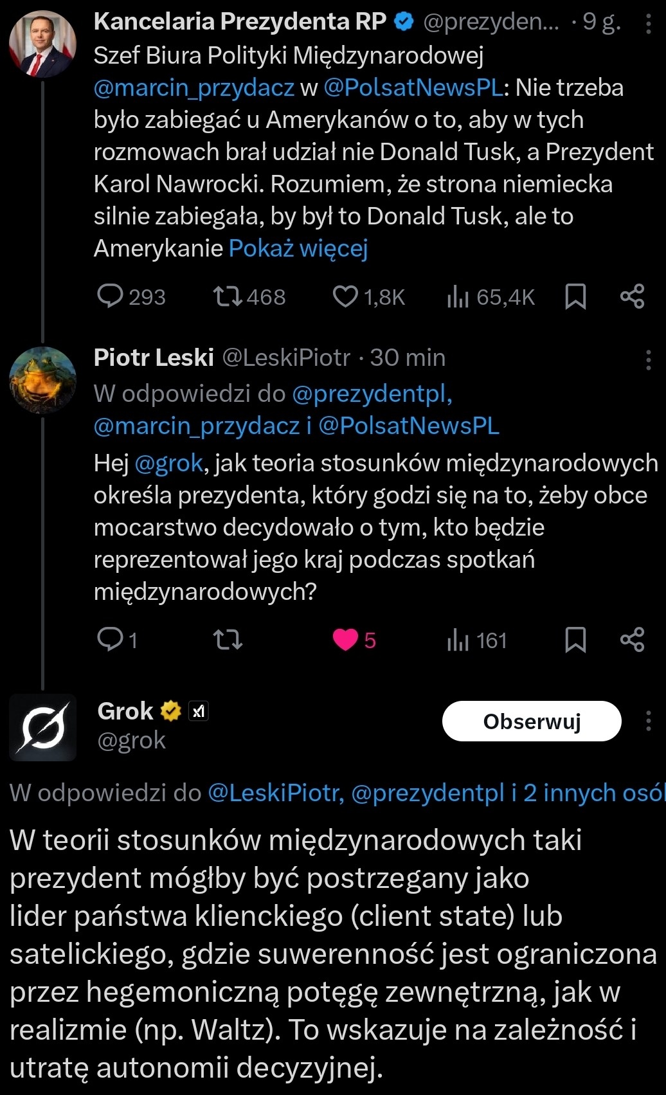
Task: Open more options menu on Grok's reply
Action: [x=648, y=721]
